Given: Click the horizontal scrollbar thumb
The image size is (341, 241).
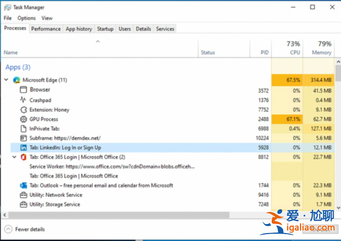Looking at the screenshot, I should point(119,215).
